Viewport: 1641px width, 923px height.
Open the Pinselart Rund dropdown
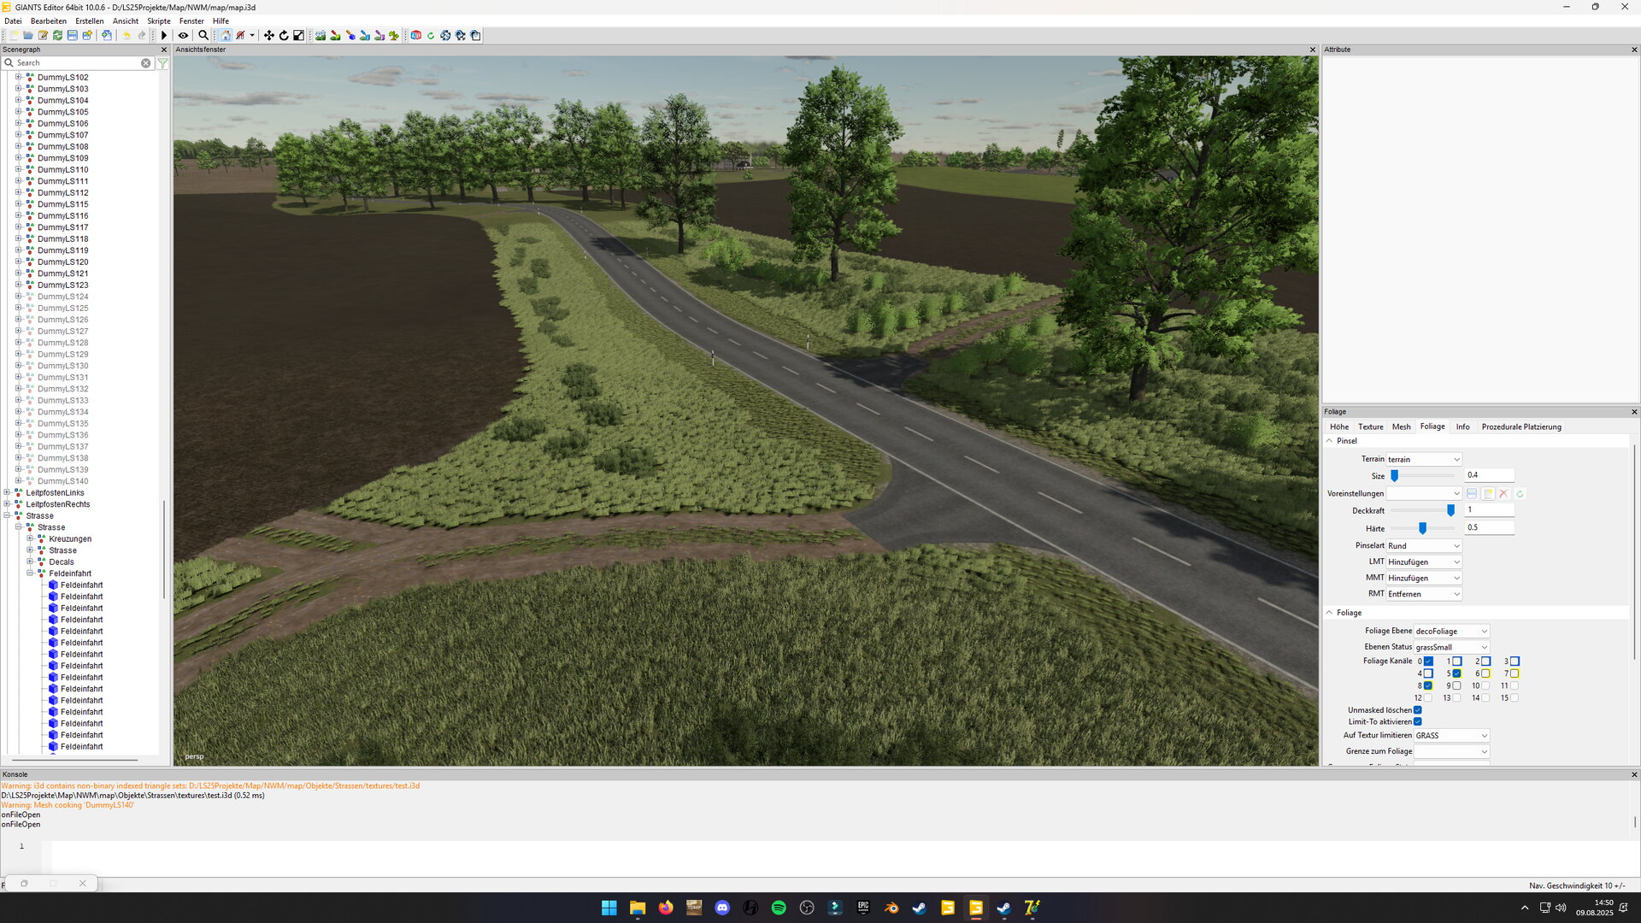tap(1424, 546)
